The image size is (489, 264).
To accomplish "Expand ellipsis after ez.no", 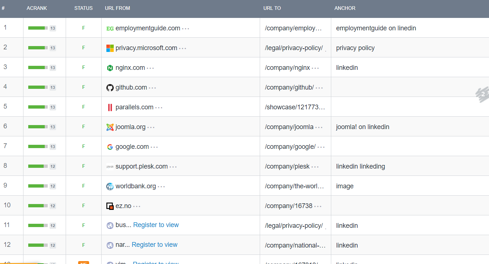I will tap(137, 206).
